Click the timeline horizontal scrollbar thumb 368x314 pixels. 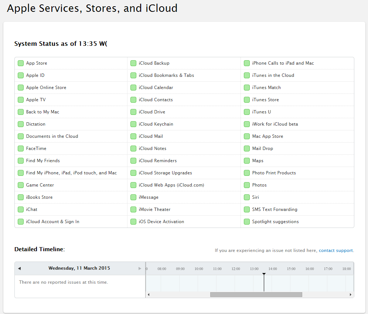(x=256, y=294)
